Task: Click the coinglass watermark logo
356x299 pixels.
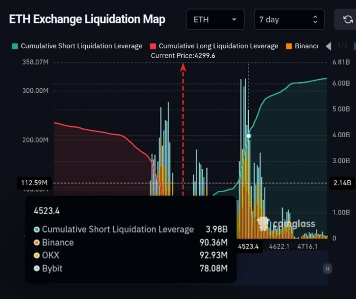Action: 286,223
